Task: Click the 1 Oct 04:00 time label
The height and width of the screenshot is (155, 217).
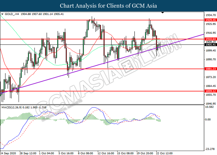Action: coord(46,153)
